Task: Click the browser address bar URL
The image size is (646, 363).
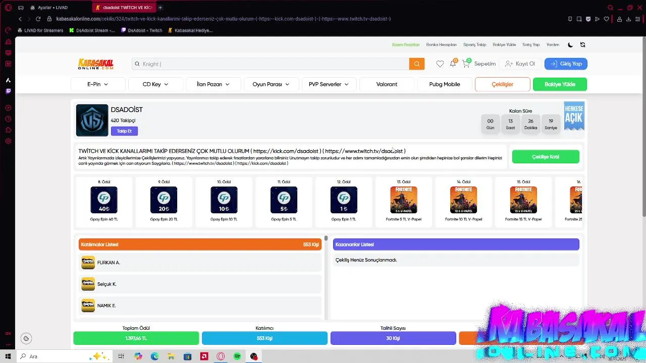Action: coord(224,19)
